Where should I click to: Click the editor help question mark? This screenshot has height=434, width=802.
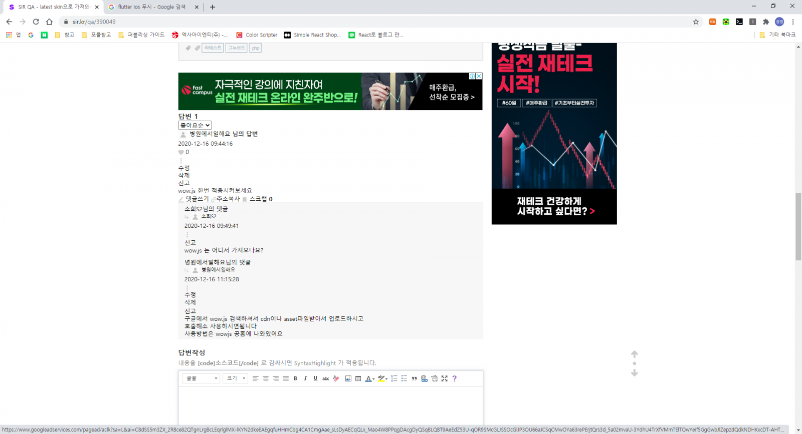pos(454,378)
